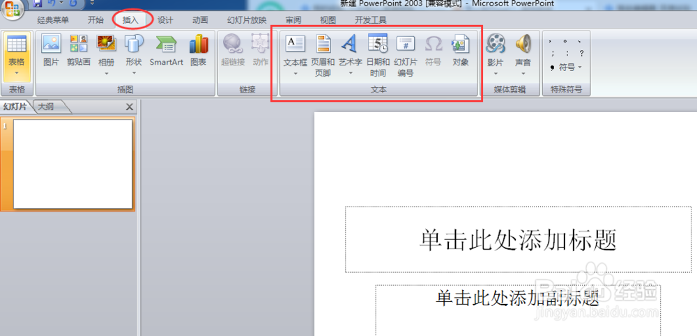
Task: Insert a 文本框 text box
Action: tap(295, 49)
